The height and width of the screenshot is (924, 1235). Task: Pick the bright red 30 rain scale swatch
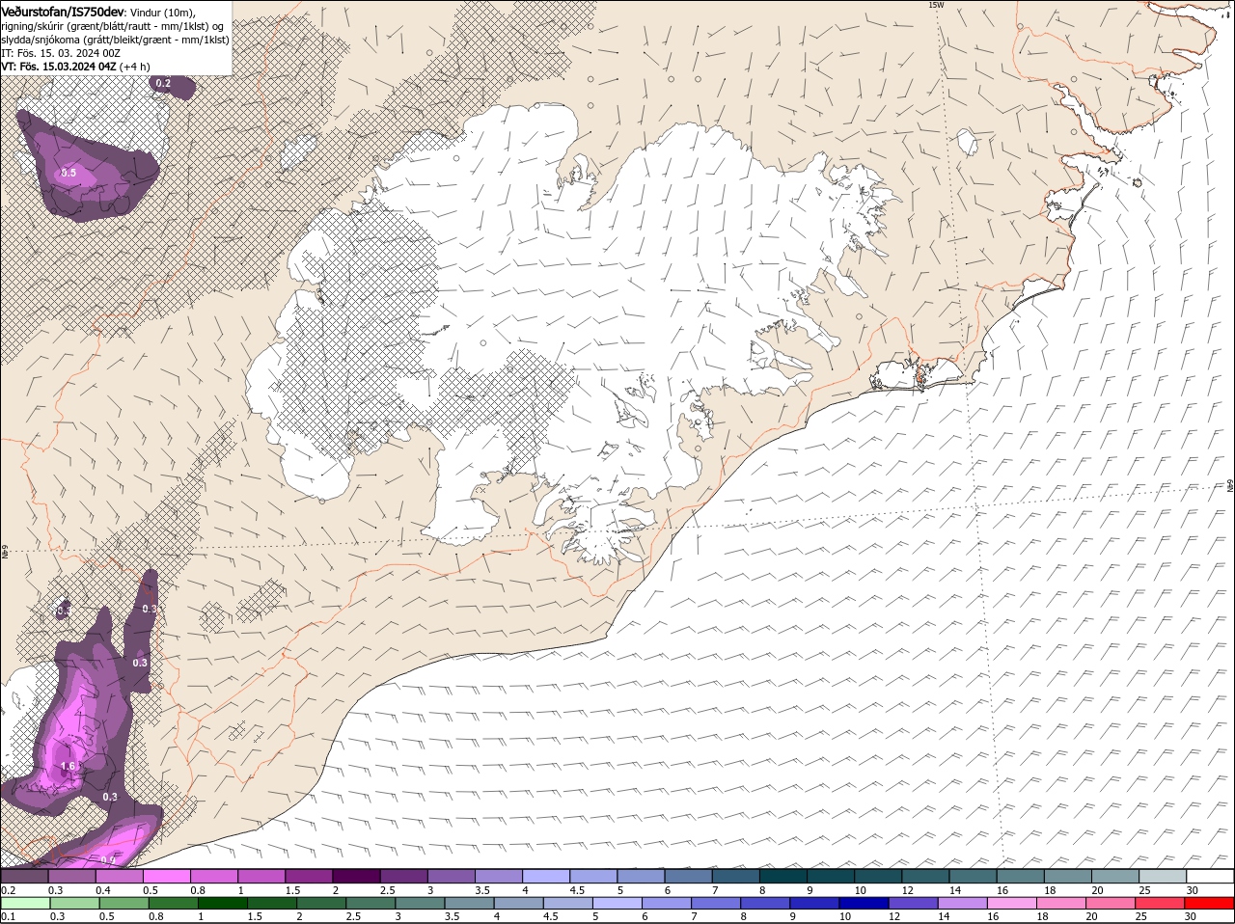click(x=1210, y=904)
